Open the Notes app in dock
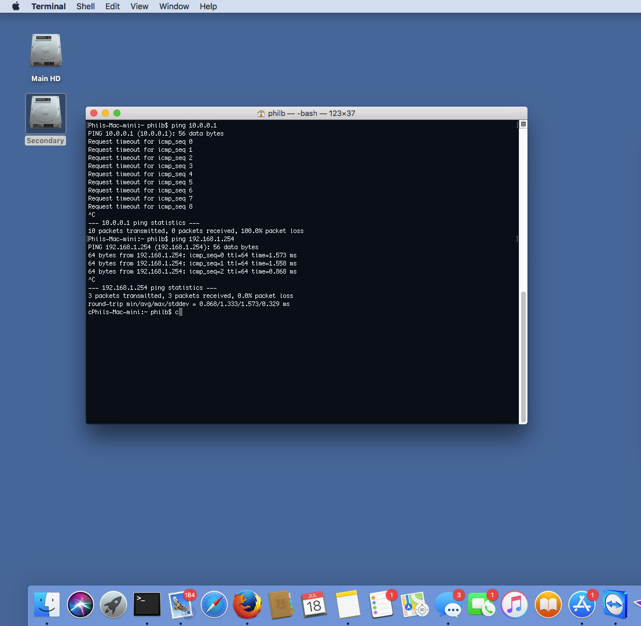This screenshot has height=626, width=641. click(x=347, y=605)
